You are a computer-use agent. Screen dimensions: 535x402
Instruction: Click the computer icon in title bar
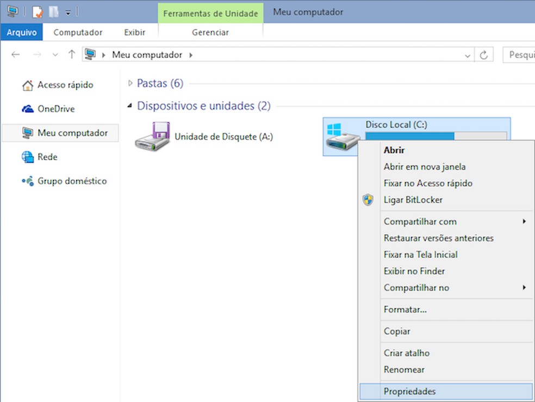tap(13, 11)
